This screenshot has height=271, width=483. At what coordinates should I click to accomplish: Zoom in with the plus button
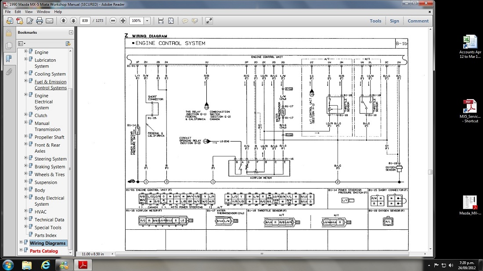click(123, 21)
